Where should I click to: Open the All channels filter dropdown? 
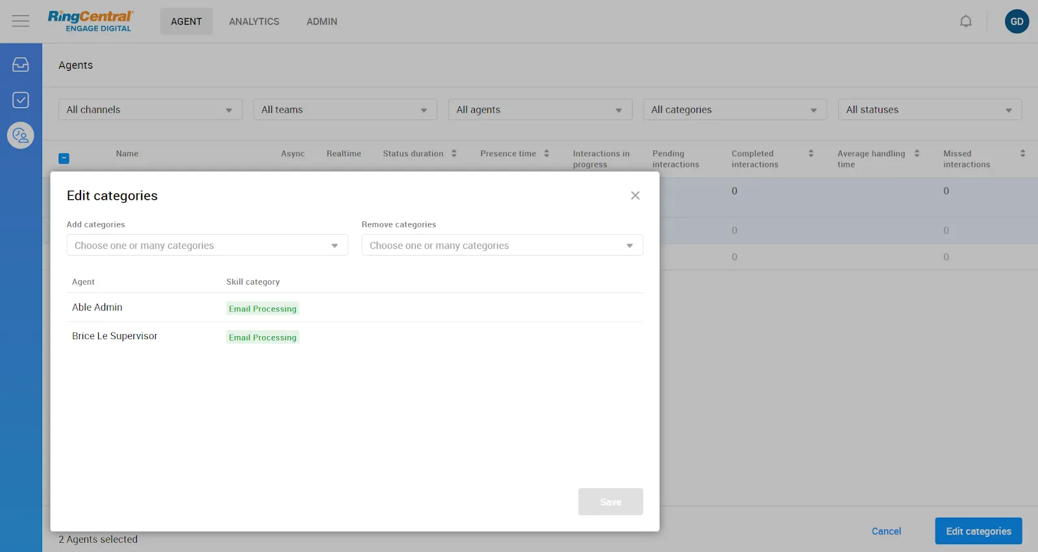(x=150, y=110)
